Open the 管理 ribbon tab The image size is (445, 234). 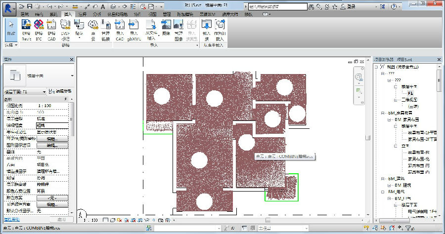tap(167, 15)
